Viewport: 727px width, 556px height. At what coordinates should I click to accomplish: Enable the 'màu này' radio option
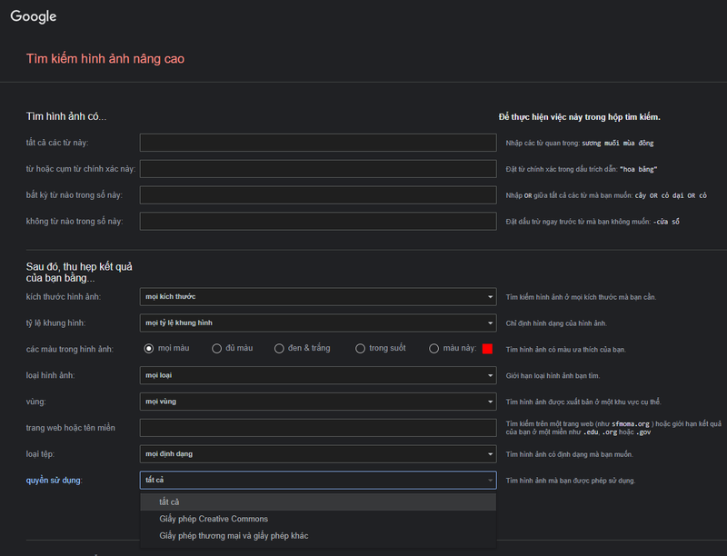(434, 349)
